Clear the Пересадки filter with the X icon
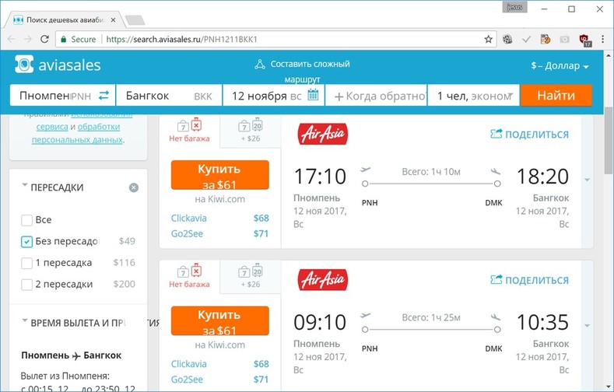This screenshot has width=614, height=392. tap(134, 187)
